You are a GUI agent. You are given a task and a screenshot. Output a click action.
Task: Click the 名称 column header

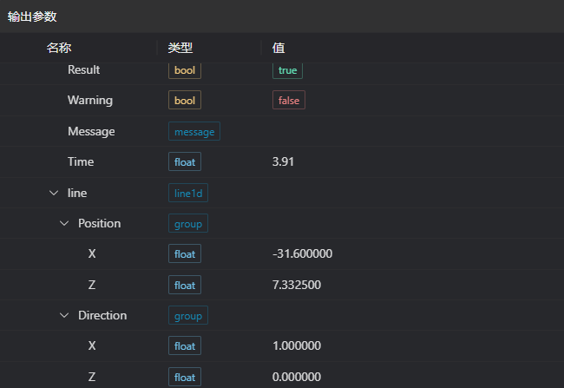(59, 48)
